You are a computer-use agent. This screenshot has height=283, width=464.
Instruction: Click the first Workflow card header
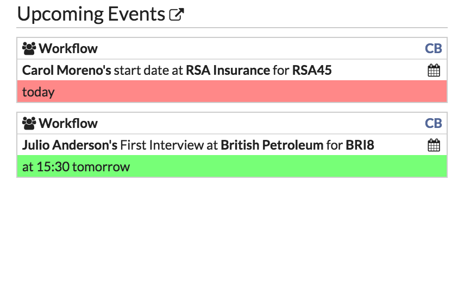point(232,48)
